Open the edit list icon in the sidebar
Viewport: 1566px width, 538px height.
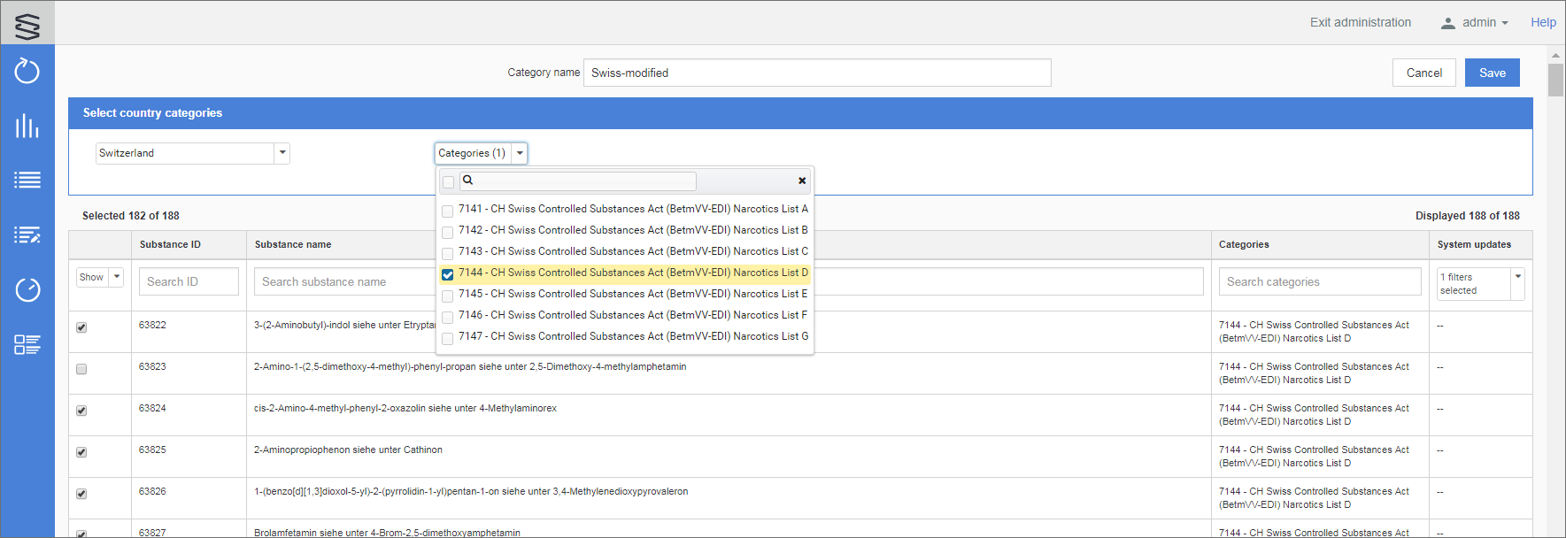click(27, 235)
